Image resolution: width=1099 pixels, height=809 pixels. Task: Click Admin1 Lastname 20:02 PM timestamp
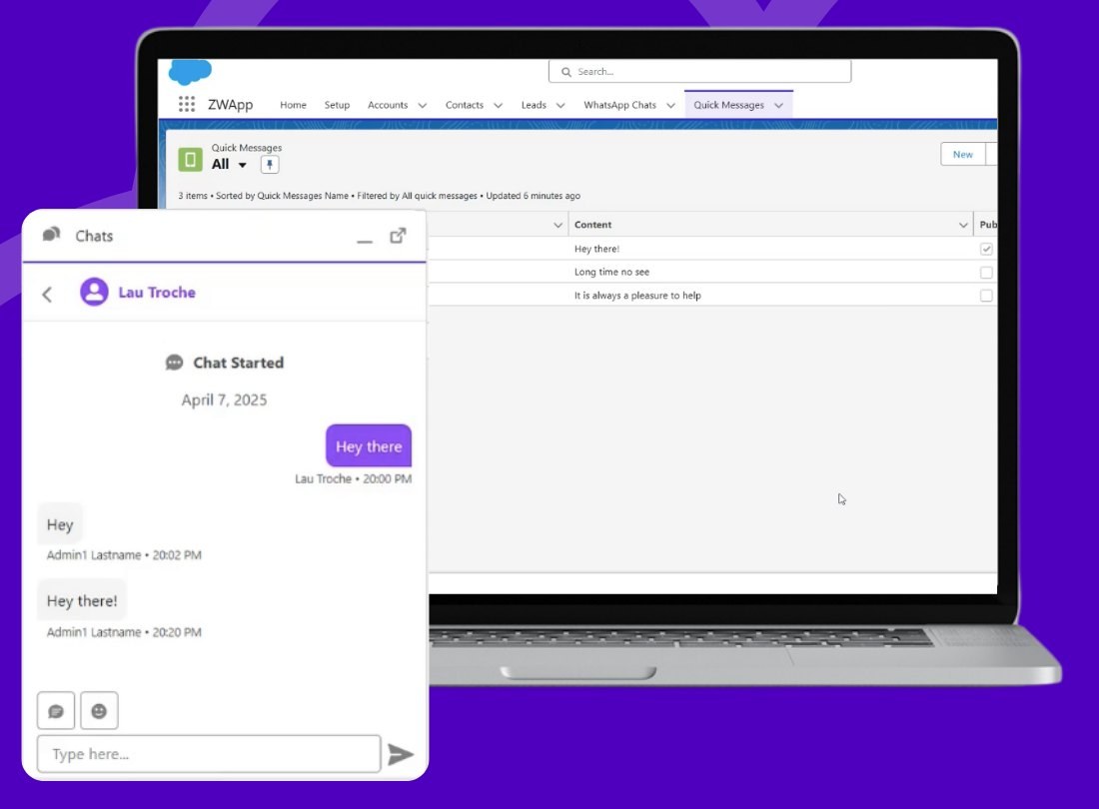coord(124,555)
